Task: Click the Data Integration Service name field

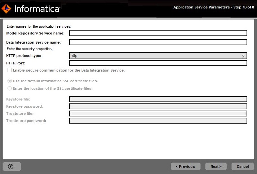Action: 158,42
